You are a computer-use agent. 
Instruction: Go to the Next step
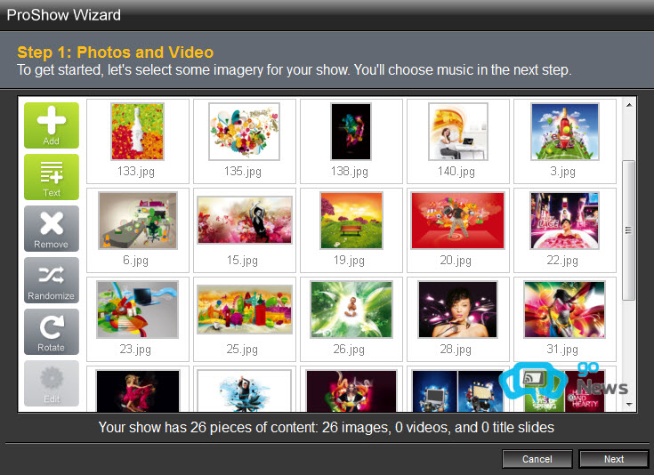614,459
